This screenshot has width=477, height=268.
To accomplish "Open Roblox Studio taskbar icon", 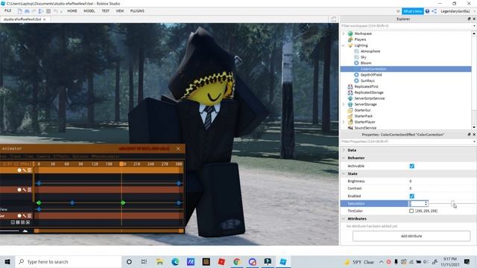I will pos(283,261).
